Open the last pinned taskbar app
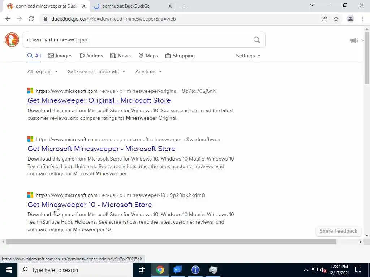The image size is (370, 277). (213, 270)
